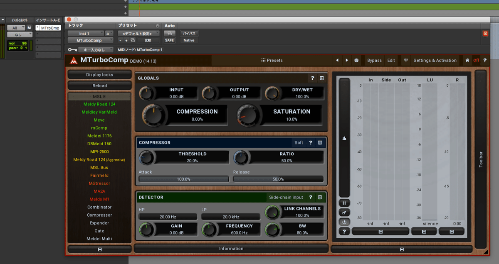The image size is (499, 264).
Task: Open GLOBALS section help icon
Action: pyautogui.click(x=312, y=78)
